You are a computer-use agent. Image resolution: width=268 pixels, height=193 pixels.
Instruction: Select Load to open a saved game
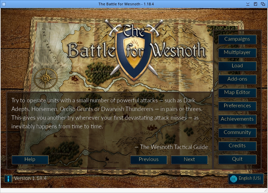pos(237,66)
